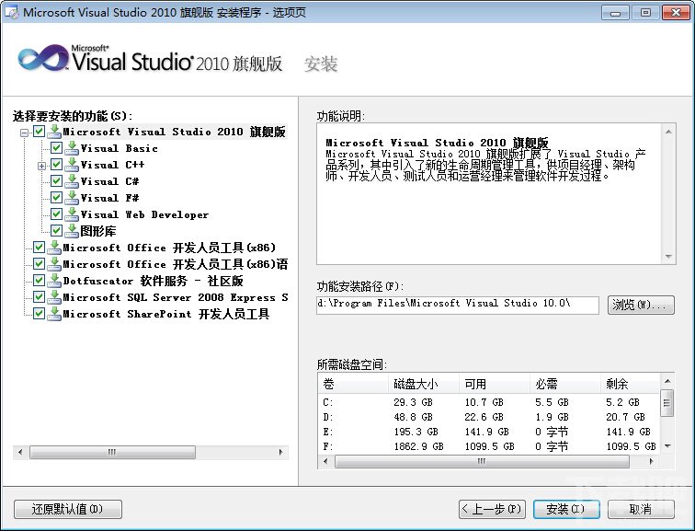
Task: Select the C: drive row
Action: tap(489, 402)
